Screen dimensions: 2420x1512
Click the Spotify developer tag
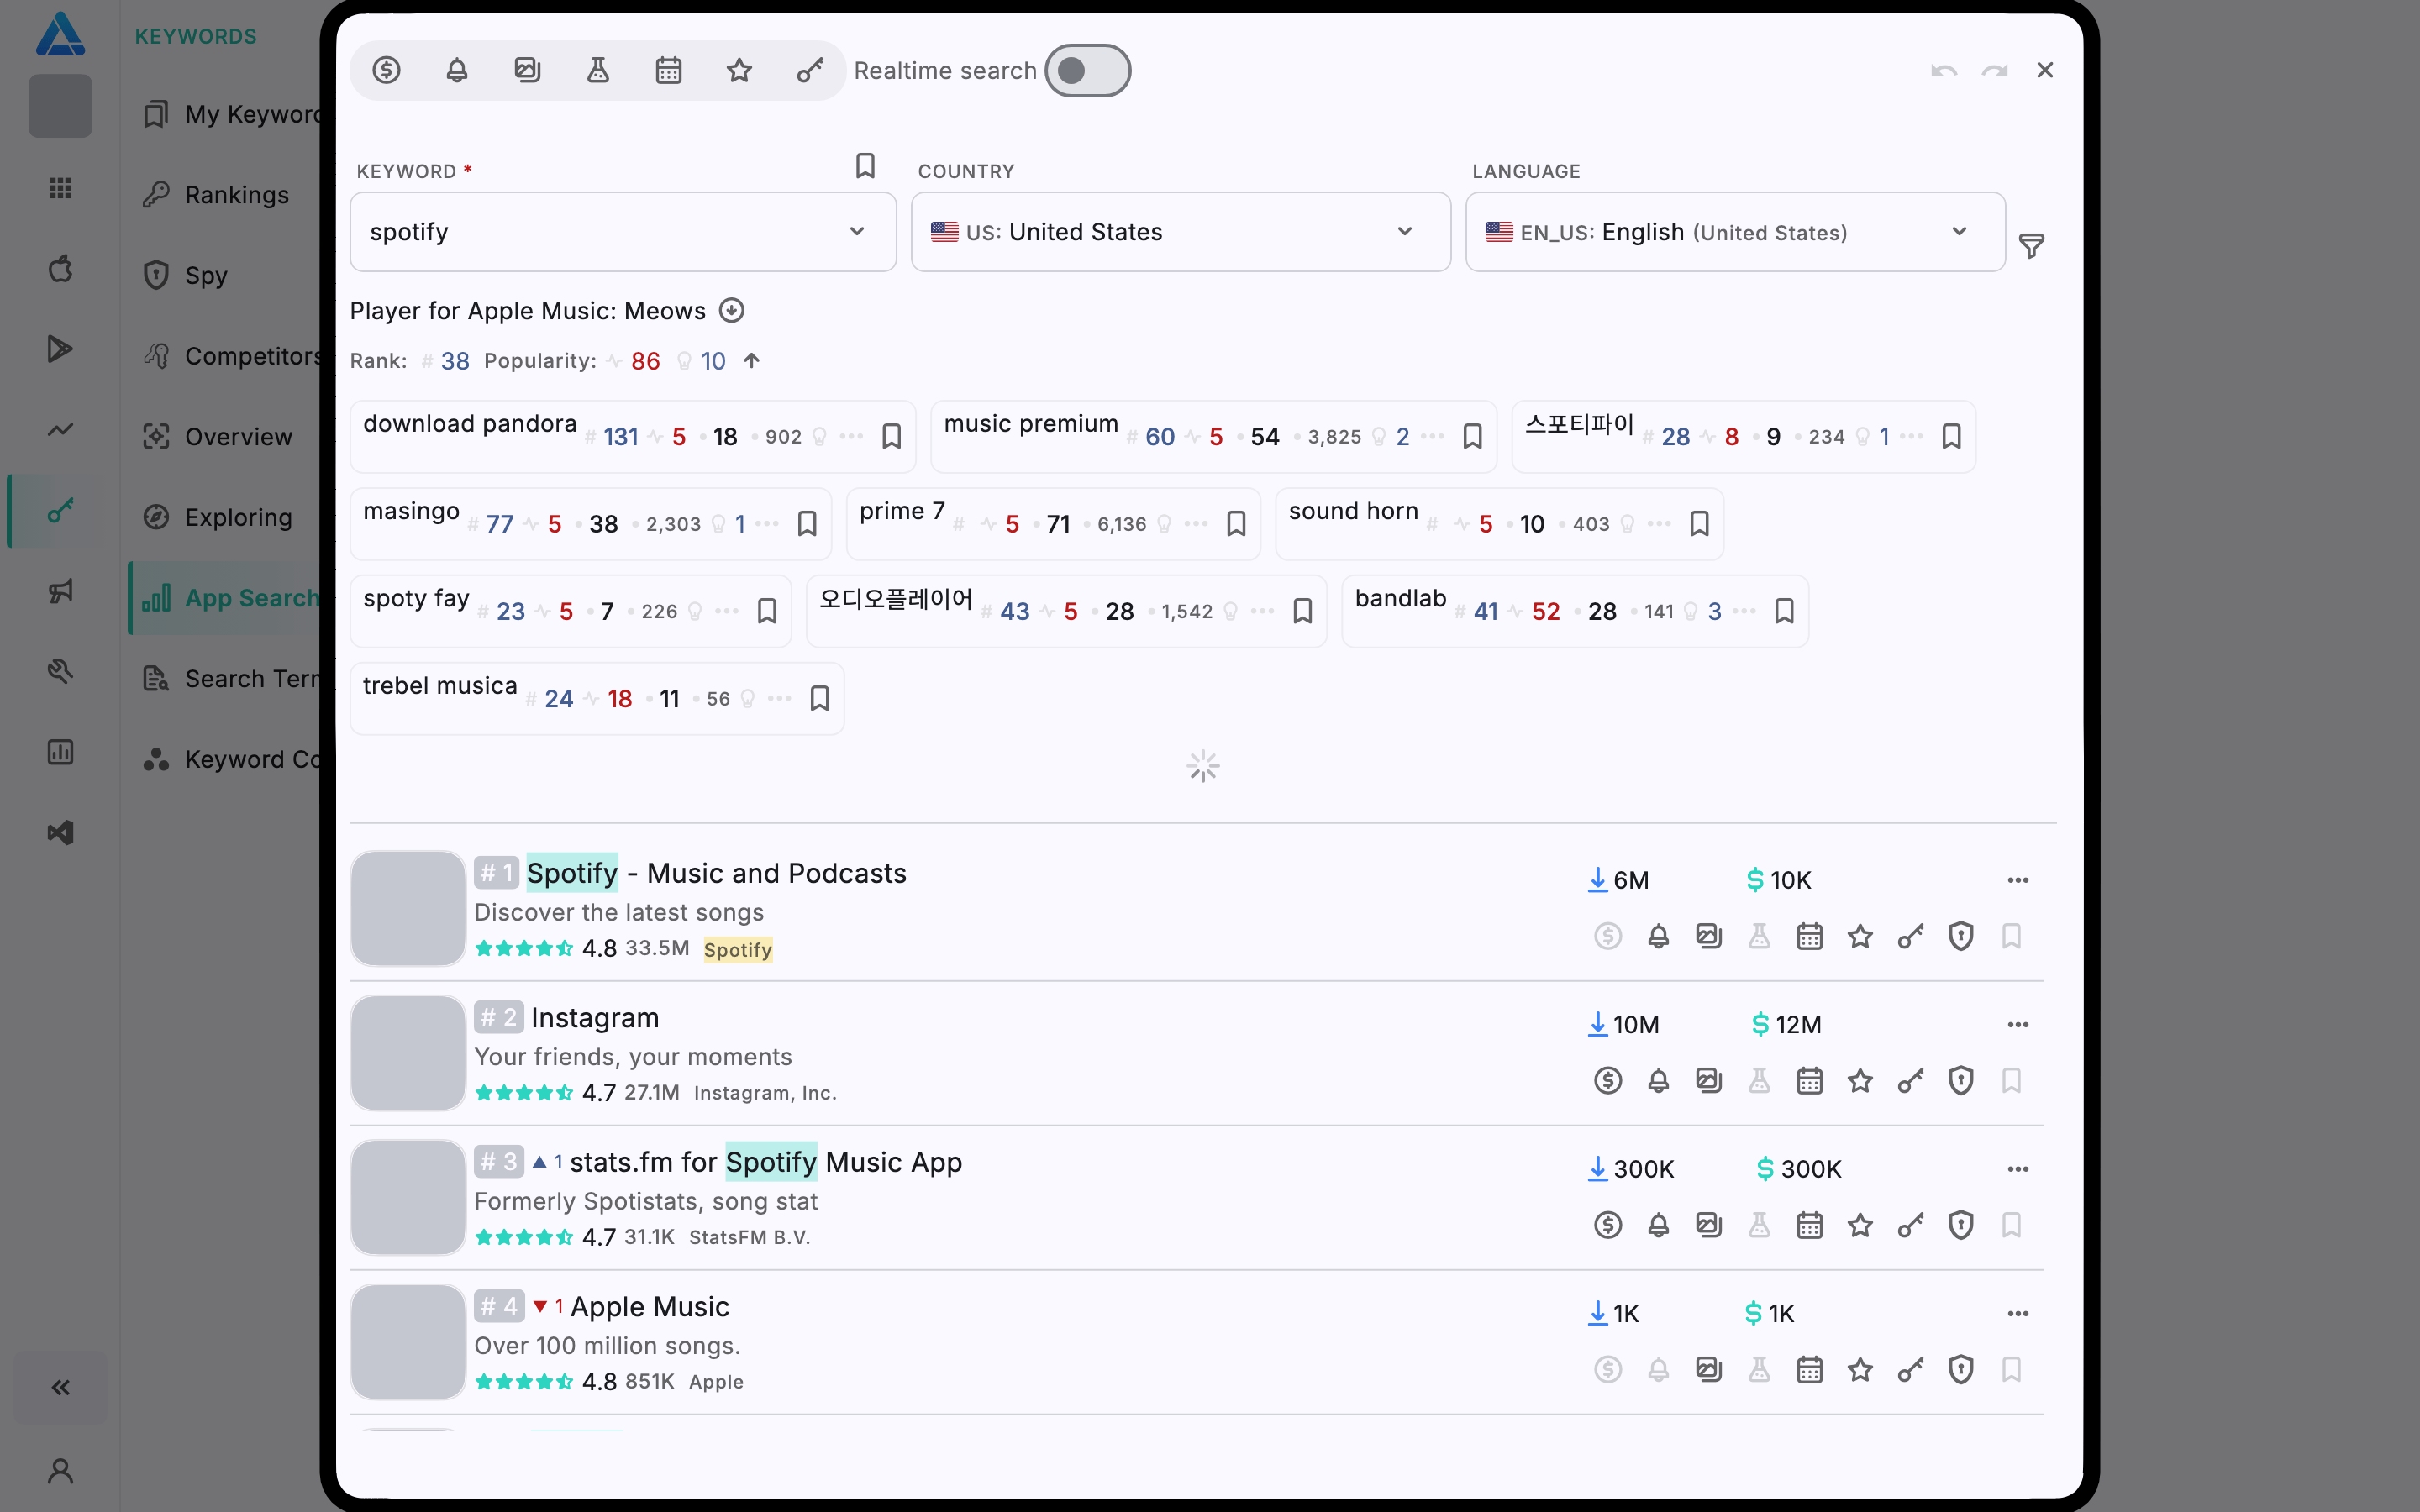tap(738, 949)
